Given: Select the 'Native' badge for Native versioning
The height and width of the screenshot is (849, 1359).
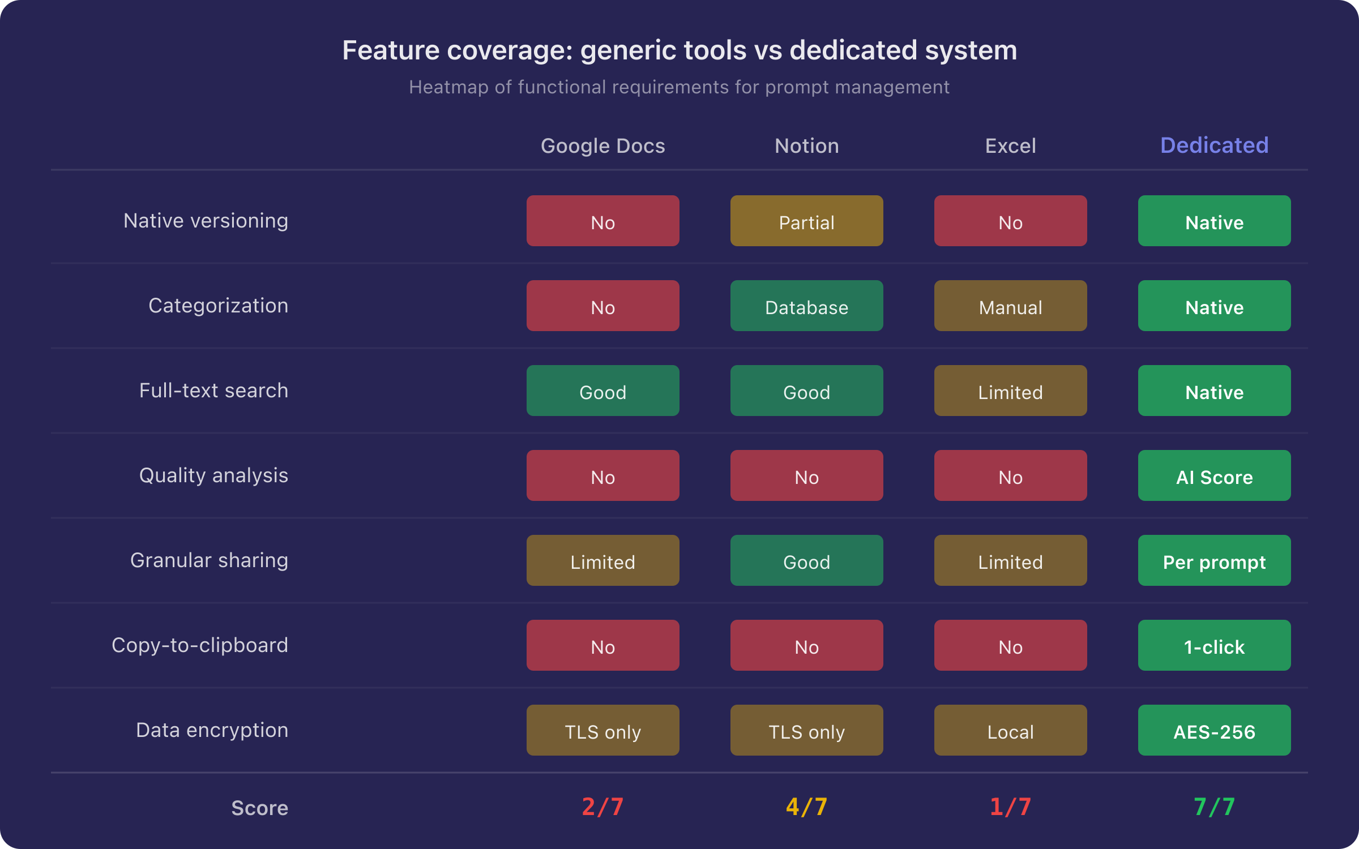Looking at the screenshot, I should (1213, 221).
